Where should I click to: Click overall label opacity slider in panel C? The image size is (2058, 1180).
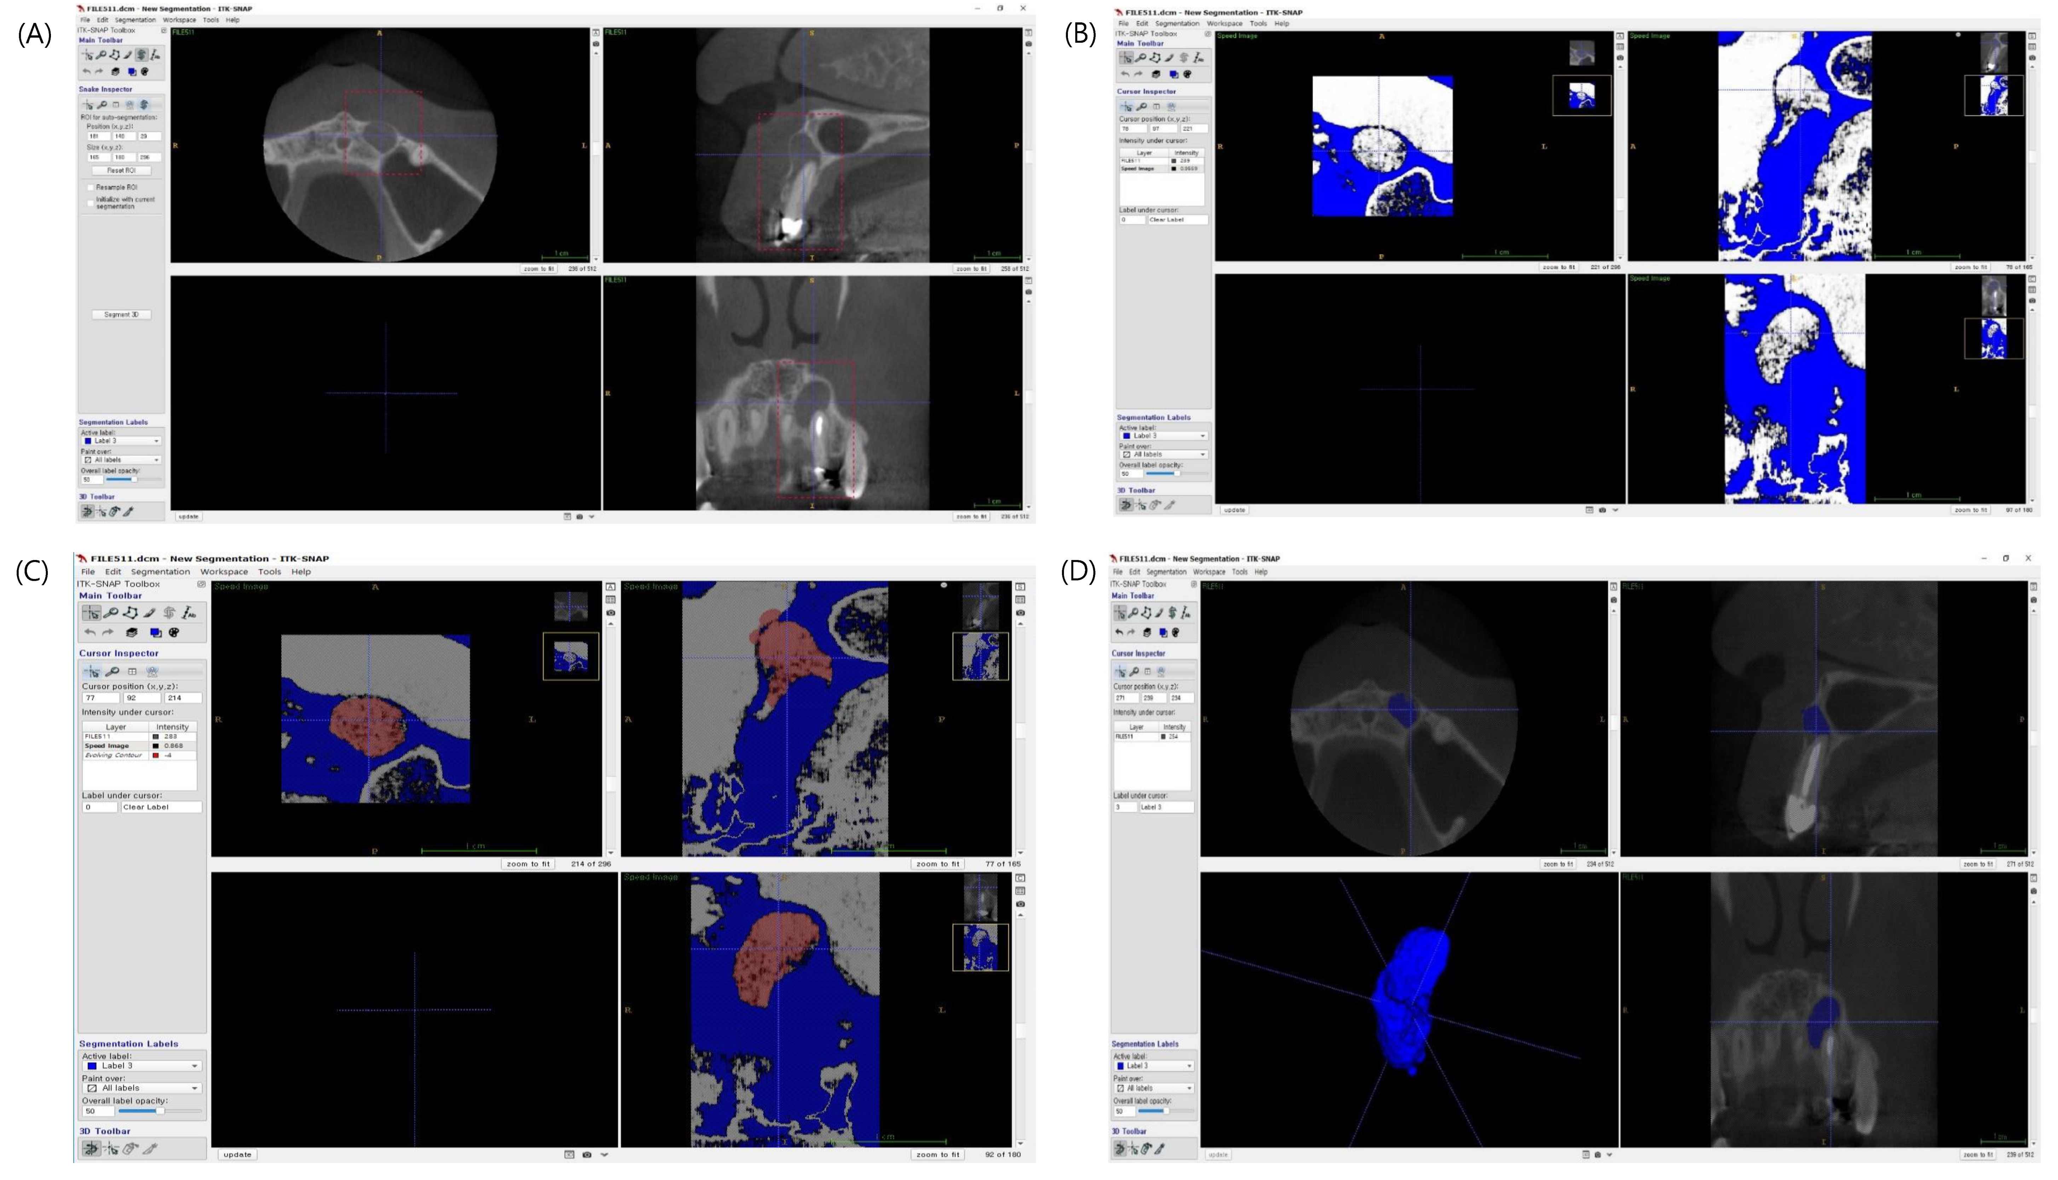[x=159, y=1111]
